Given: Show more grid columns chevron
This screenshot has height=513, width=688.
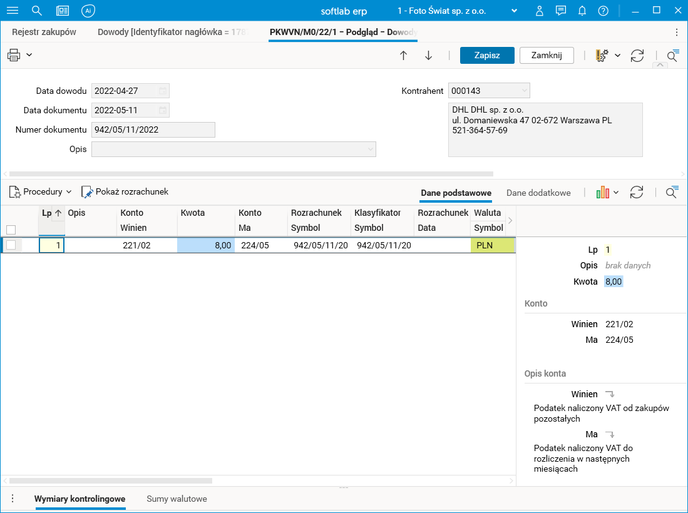Looking at the screenshot, I should [510, 220].
